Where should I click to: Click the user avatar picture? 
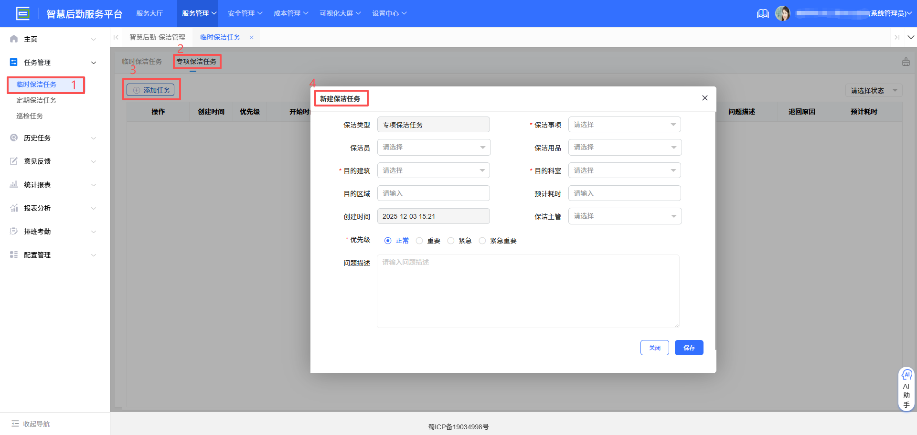click(782, 13)
